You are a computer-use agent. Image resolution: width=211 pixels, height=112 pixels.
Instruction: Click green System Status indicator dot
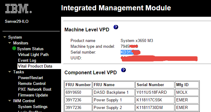click(x=14, y=48)
